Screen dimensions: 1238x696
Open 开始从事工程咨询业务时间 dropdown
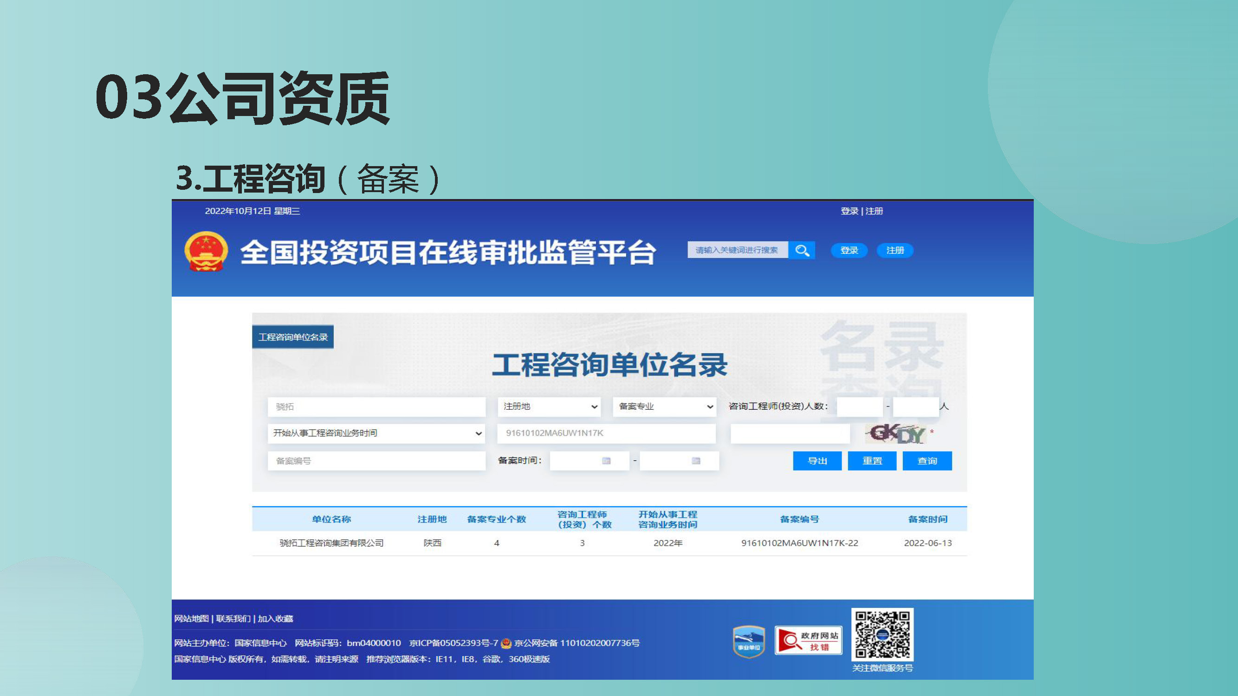click(376, 433)
